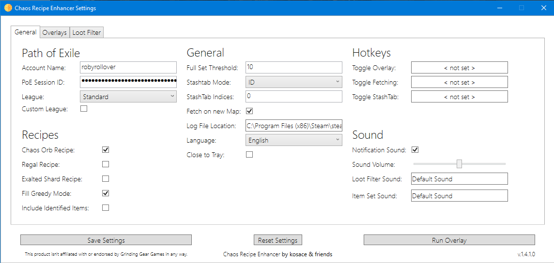The width and height of the screenshot is (554, 263).
Task: Click the StashTab Indices field
Action: pos(294,96)
